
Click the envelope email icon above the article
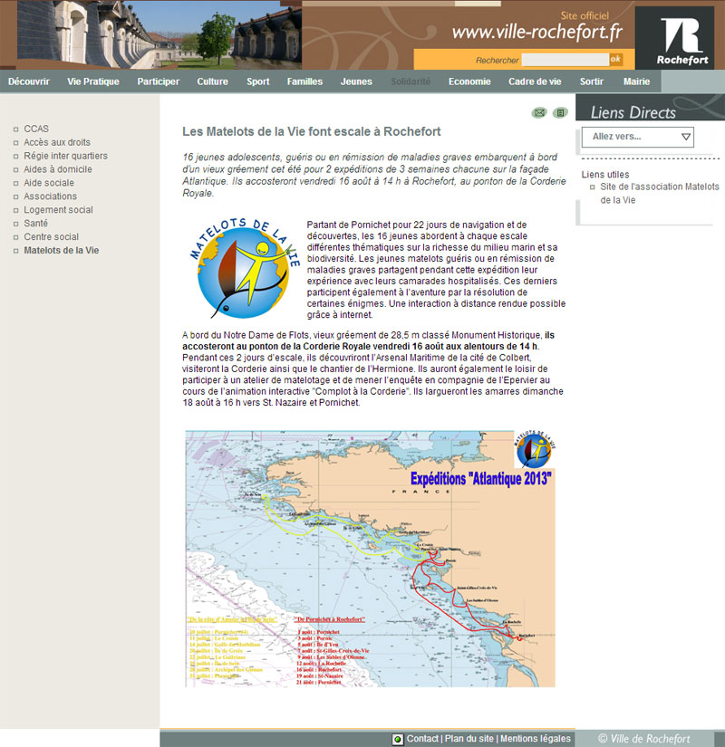pos(539,113)
